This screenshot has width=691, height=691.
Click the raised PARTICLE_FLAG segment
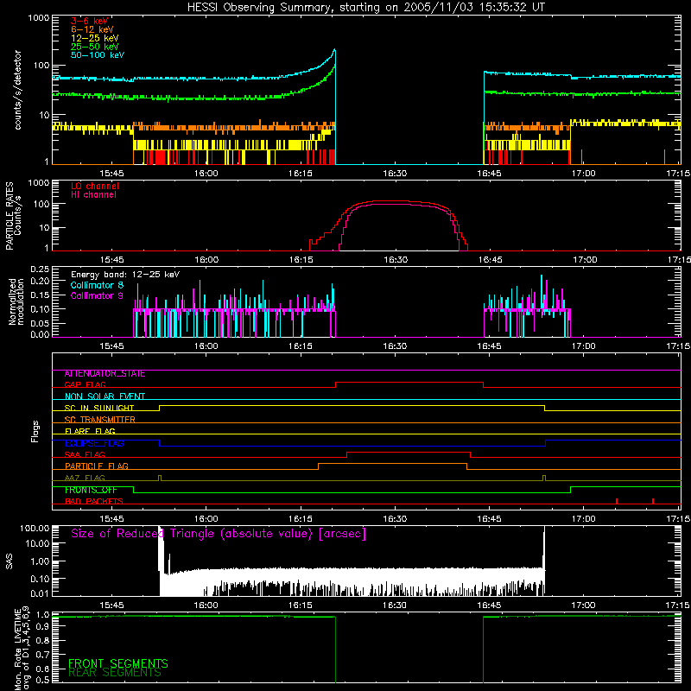392,464
